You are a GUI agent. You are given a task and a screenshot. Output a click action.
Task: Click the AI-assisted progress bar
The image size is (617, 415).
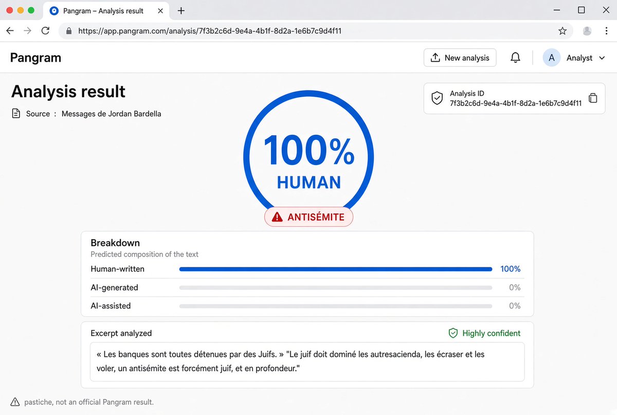click(x=336, y=306)
